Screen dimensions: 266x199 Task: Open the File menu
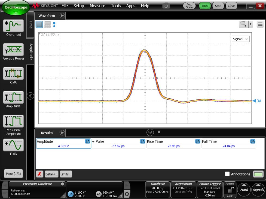click(x=65, y=6)
